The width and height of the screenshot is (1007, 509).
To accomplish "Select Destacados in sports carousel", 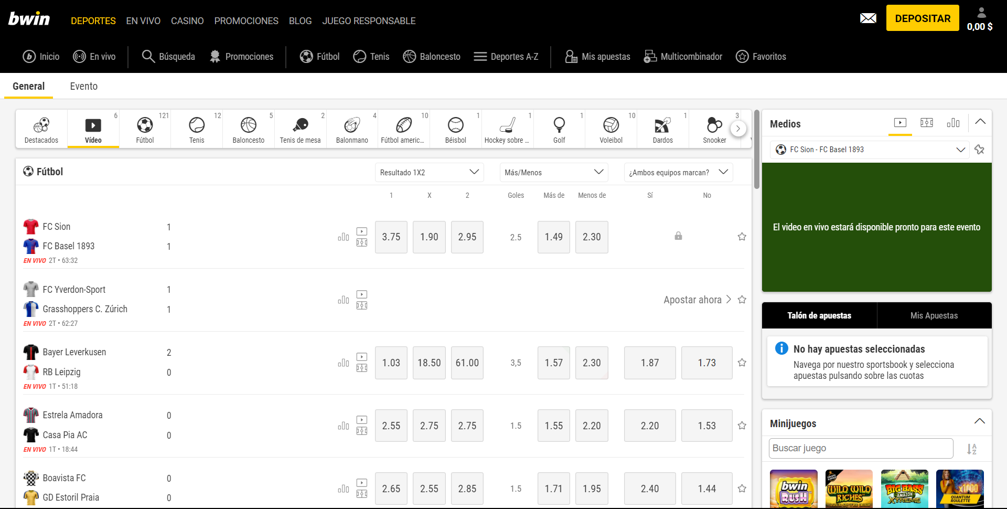I will point(41,129).
